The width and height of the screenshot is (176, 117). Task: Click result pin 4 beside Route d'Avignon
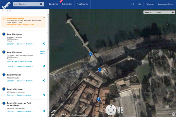(4, 89)
